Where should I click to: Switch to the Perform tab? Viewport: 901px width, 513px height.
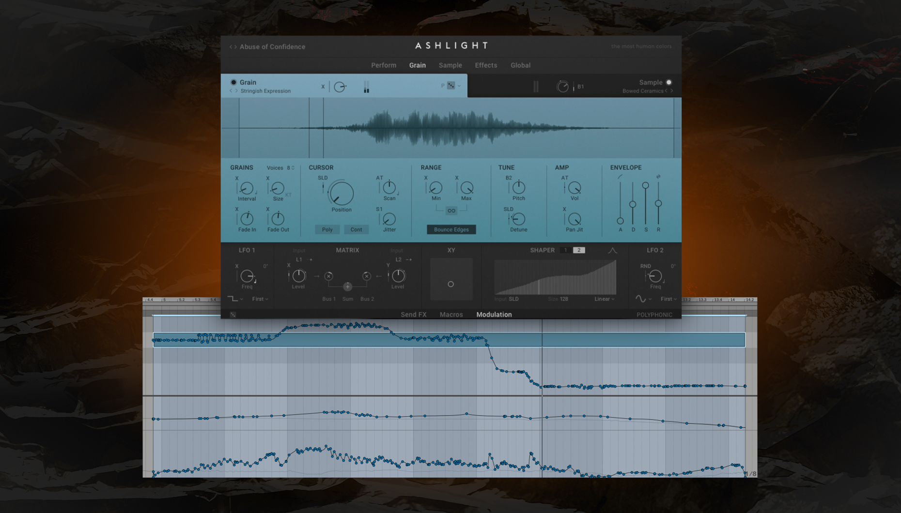(x=384, y=65)
